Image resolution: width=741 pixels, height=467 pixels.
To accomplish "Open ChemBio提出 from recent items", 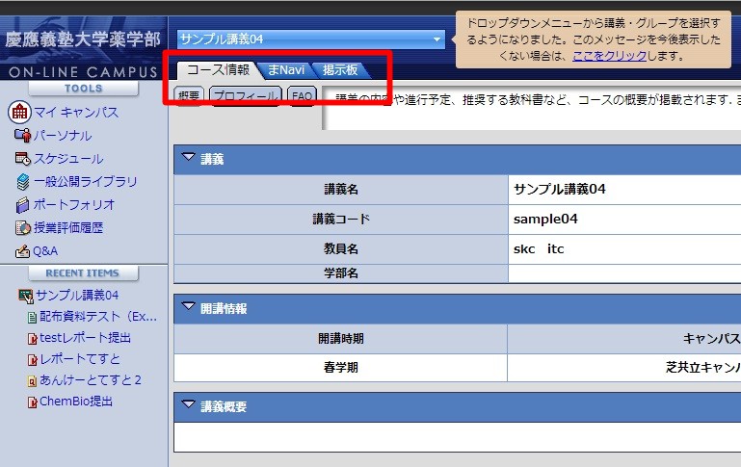I will 75,402.
